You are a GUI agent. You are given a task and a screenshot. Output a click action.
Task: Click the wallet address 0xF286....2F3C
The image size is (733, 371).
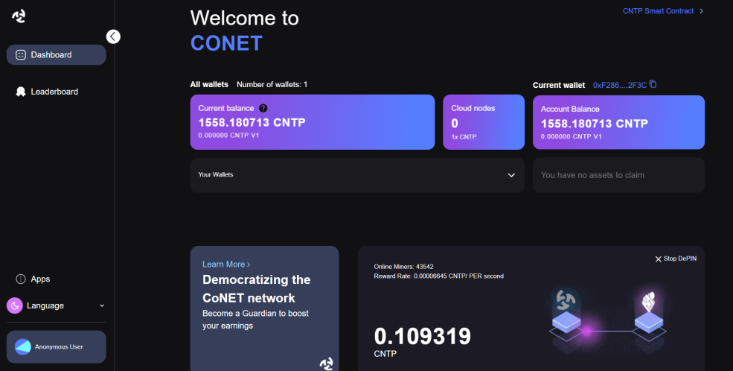[x=619, y=85]
